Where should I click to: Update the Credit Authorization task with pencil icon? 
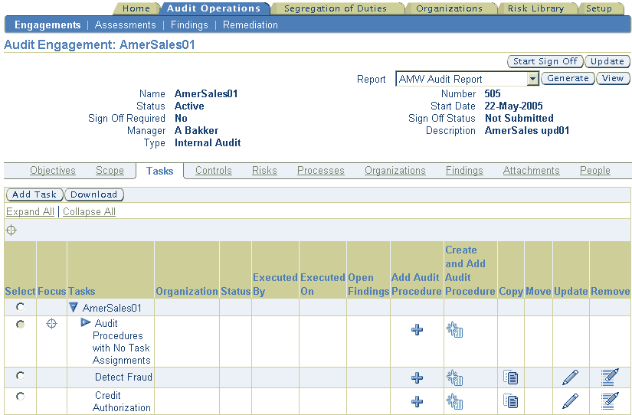coord(570,401)
